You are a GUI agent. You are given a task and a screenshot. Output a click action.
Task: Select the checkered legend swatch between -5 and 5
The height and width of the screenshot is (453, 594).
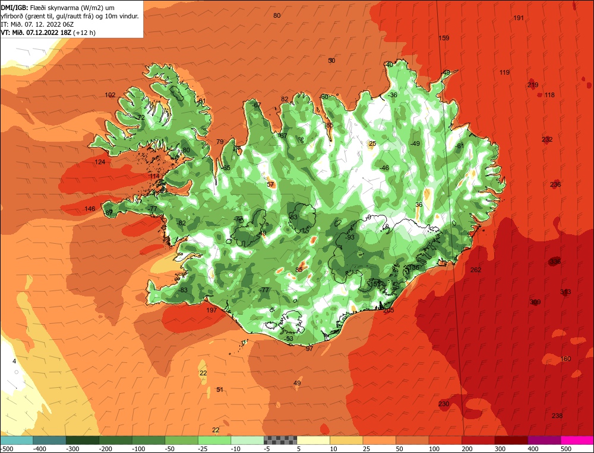click(x=280, y=440)
